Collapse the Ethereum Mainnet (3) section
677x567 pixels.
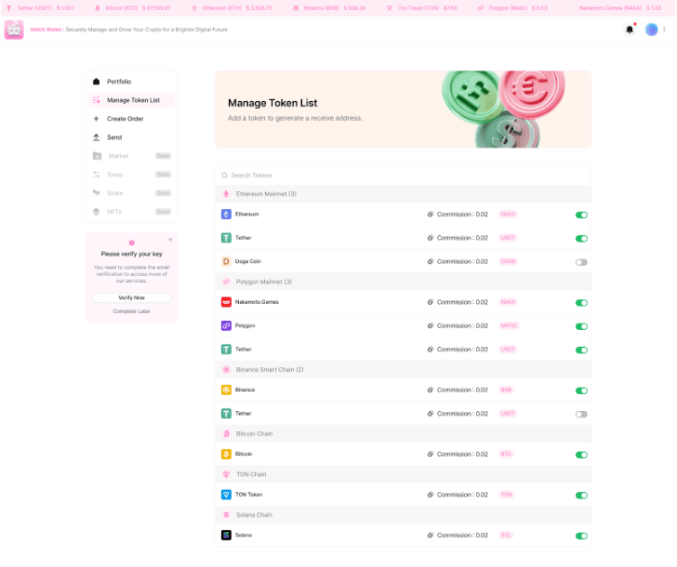tap(266, 194)
